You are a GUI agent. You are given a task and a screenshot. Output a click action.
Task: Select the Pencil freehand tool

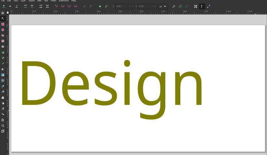click(x=3, y=58)
